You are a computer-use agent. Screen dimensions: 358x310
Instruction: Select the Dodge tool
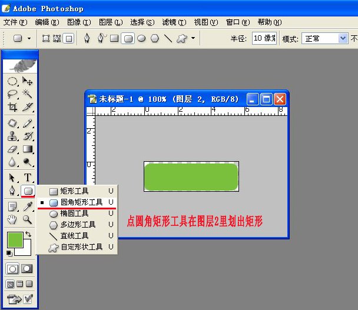pyautogui.click(x=28, y=162)
